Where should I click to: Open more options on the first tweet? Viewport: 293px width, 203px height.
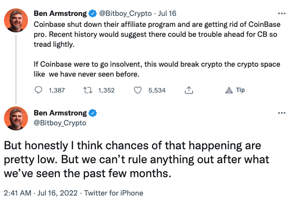pyautogui.click(x=282, y=13)
